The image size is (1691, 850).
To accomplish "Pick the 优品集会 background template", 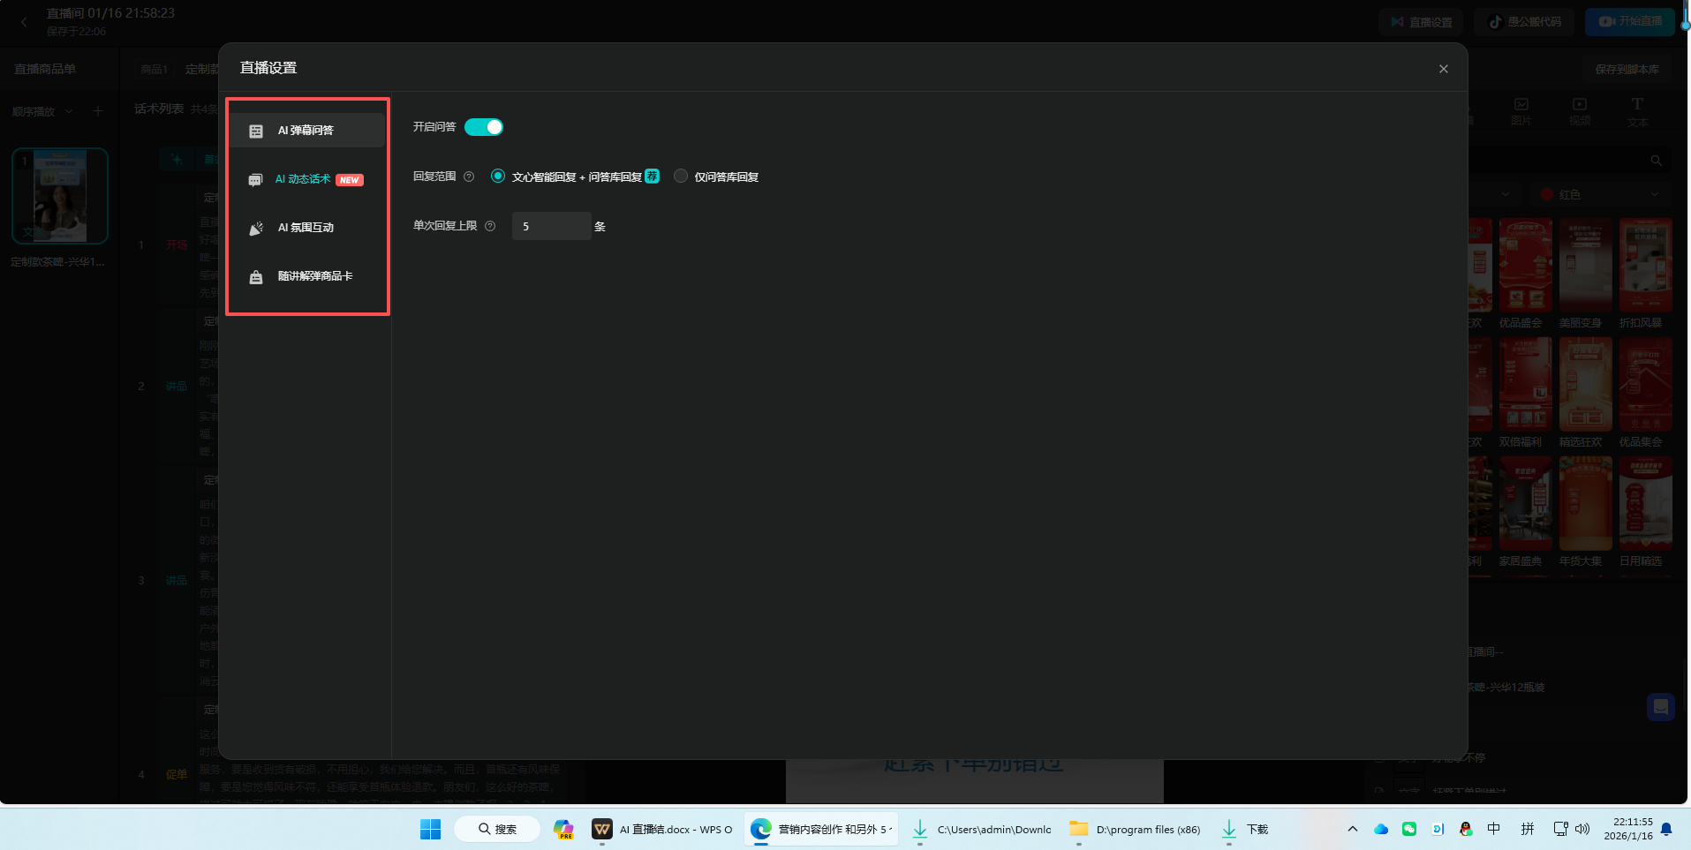I will coord(1645,385).
